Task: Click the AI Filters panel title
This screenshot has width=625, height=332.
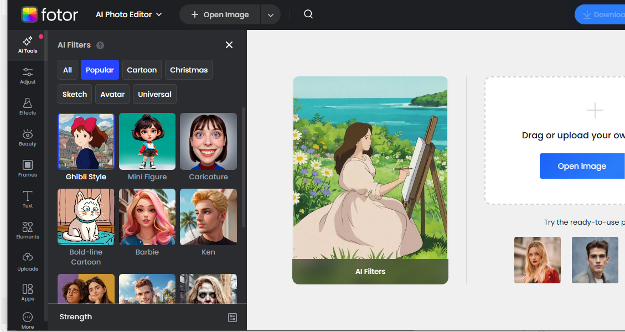Action: coord(74,45)
